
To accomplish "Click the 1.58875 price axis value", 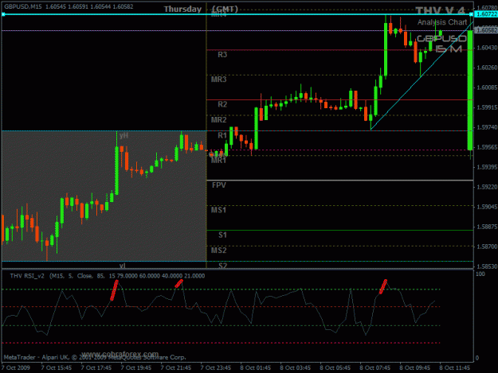I will tap(487, 227).
